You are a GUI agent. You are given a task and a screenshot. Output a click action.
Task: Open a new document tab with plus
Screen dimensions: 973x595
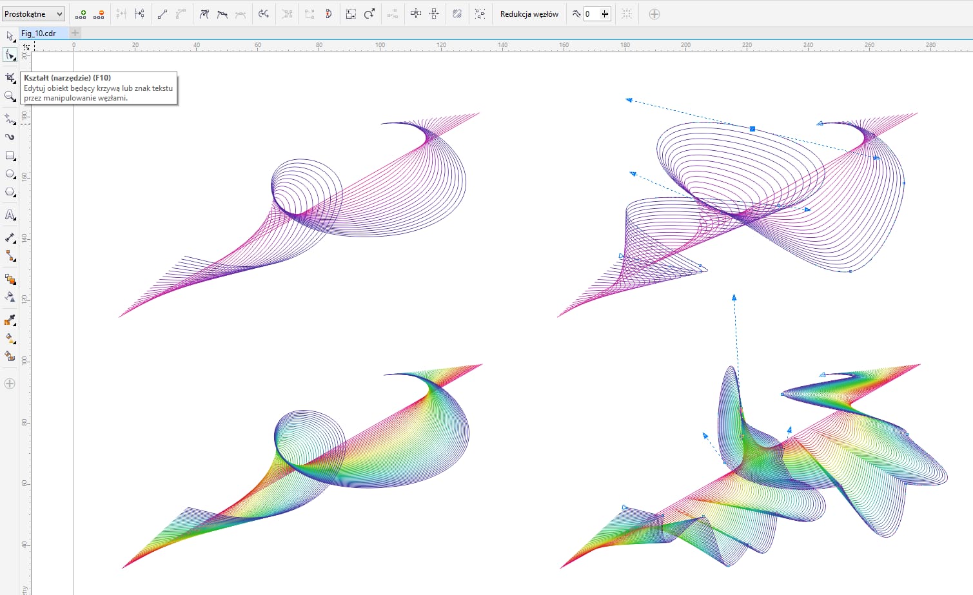pos(75,33)
